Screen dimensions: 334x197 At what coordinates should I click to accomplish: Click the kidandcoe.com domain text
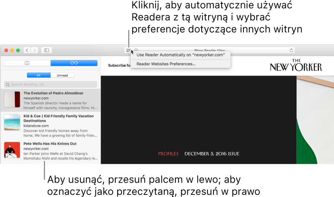tap(36, 126)
